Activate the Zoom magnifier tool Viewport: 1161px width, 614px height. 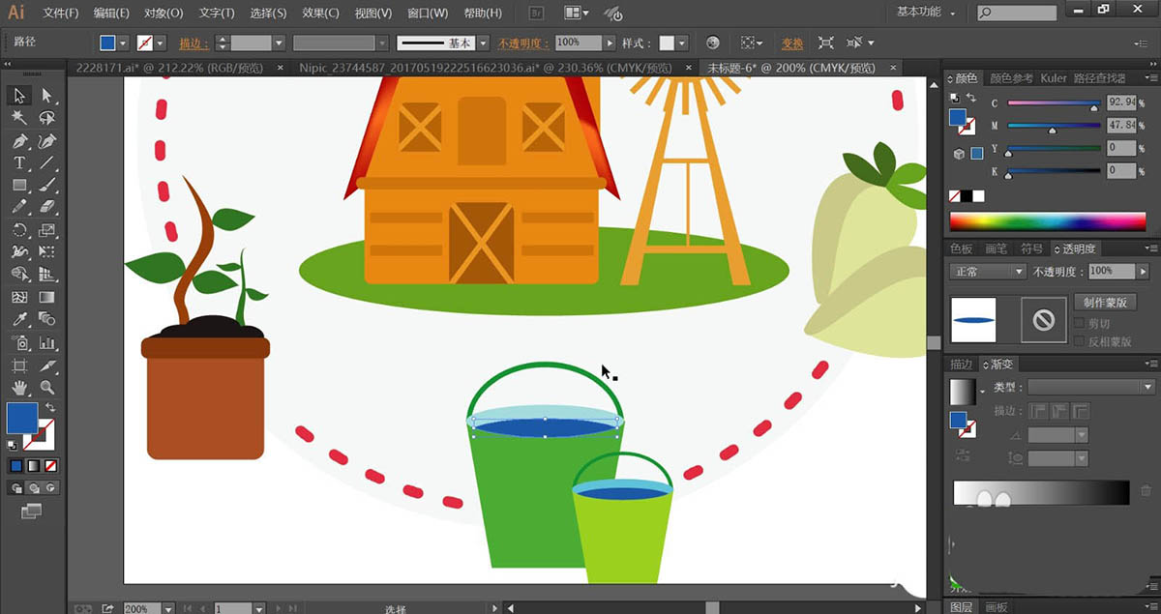[46, 388]
